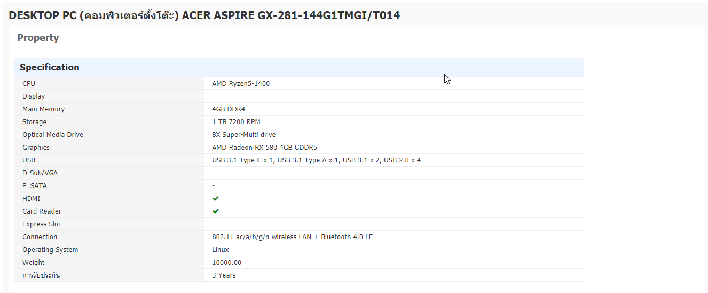The height and width of the screenshot is (293, 708).
Task: Click the Weight label
Action: point(34,263)
